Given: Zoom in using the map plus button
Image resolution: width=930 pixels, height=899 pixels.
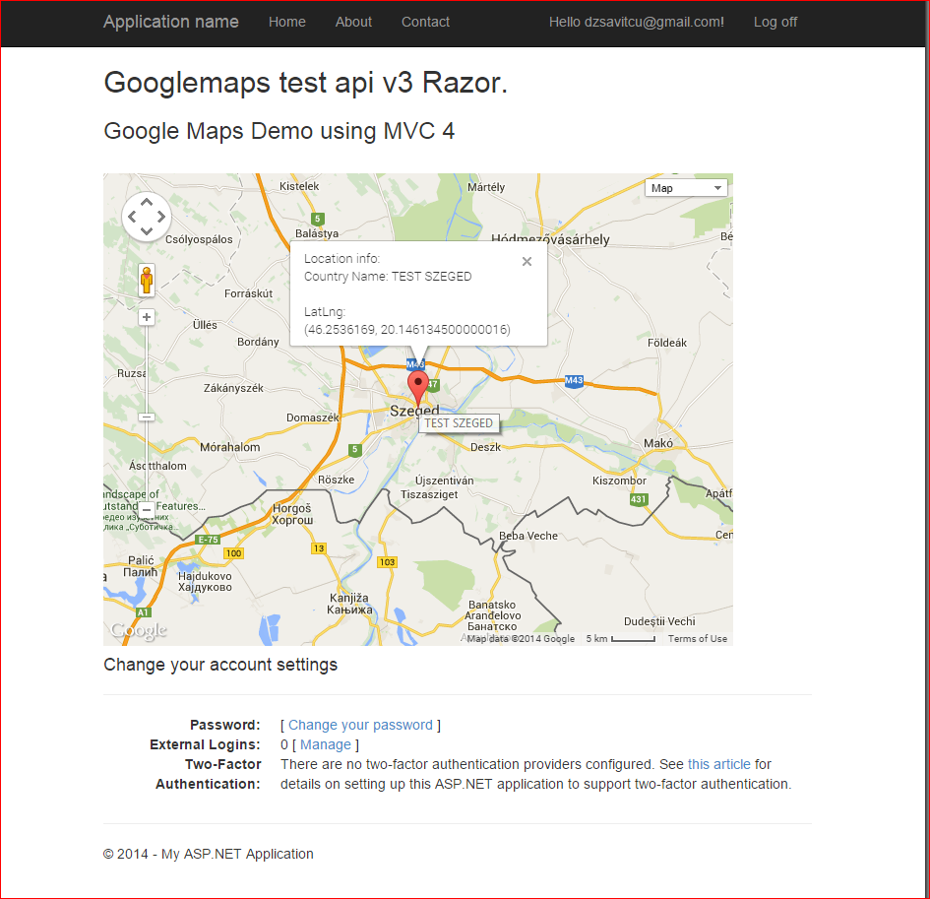Looking at the screenshot, I should (x=147, y=317).
